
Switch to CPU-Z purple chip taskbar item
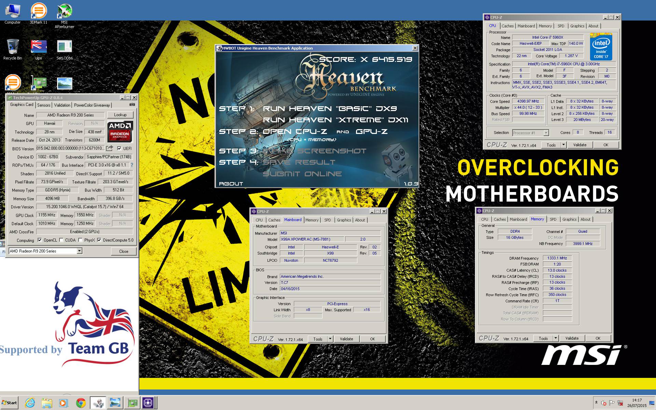tap(148, 403)
